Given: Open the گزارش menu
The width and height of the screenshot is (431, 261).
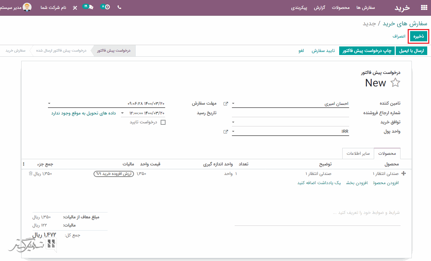Looking at the screenshot, I should [320, 8].
